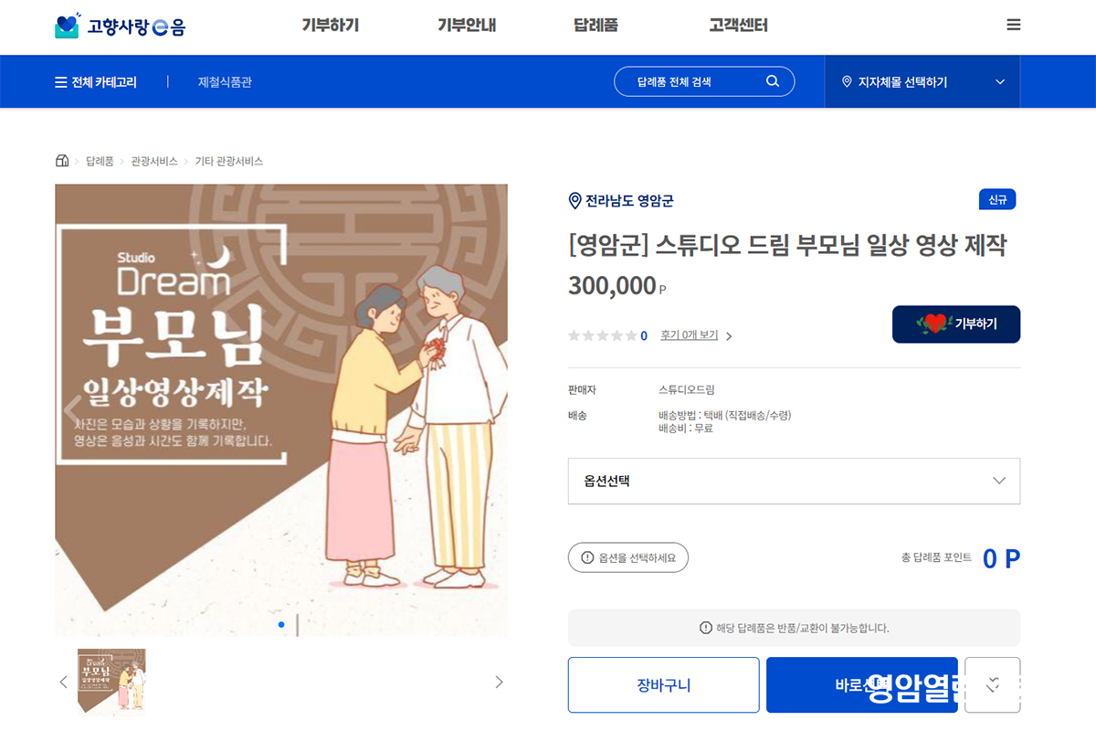Viewport: 1096px width, 731px height.
Task: Click the search magnifier icon
Action: (773, 81)
